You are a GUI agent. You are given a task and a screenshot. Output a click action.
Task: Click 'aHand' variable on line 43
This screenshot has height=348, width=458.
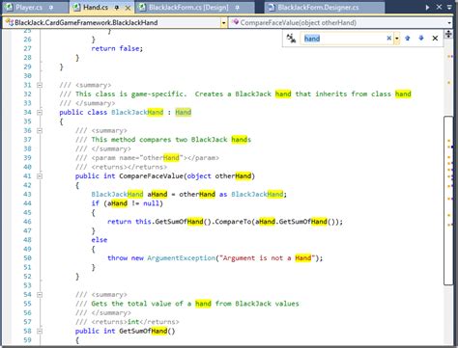point(157,194)
